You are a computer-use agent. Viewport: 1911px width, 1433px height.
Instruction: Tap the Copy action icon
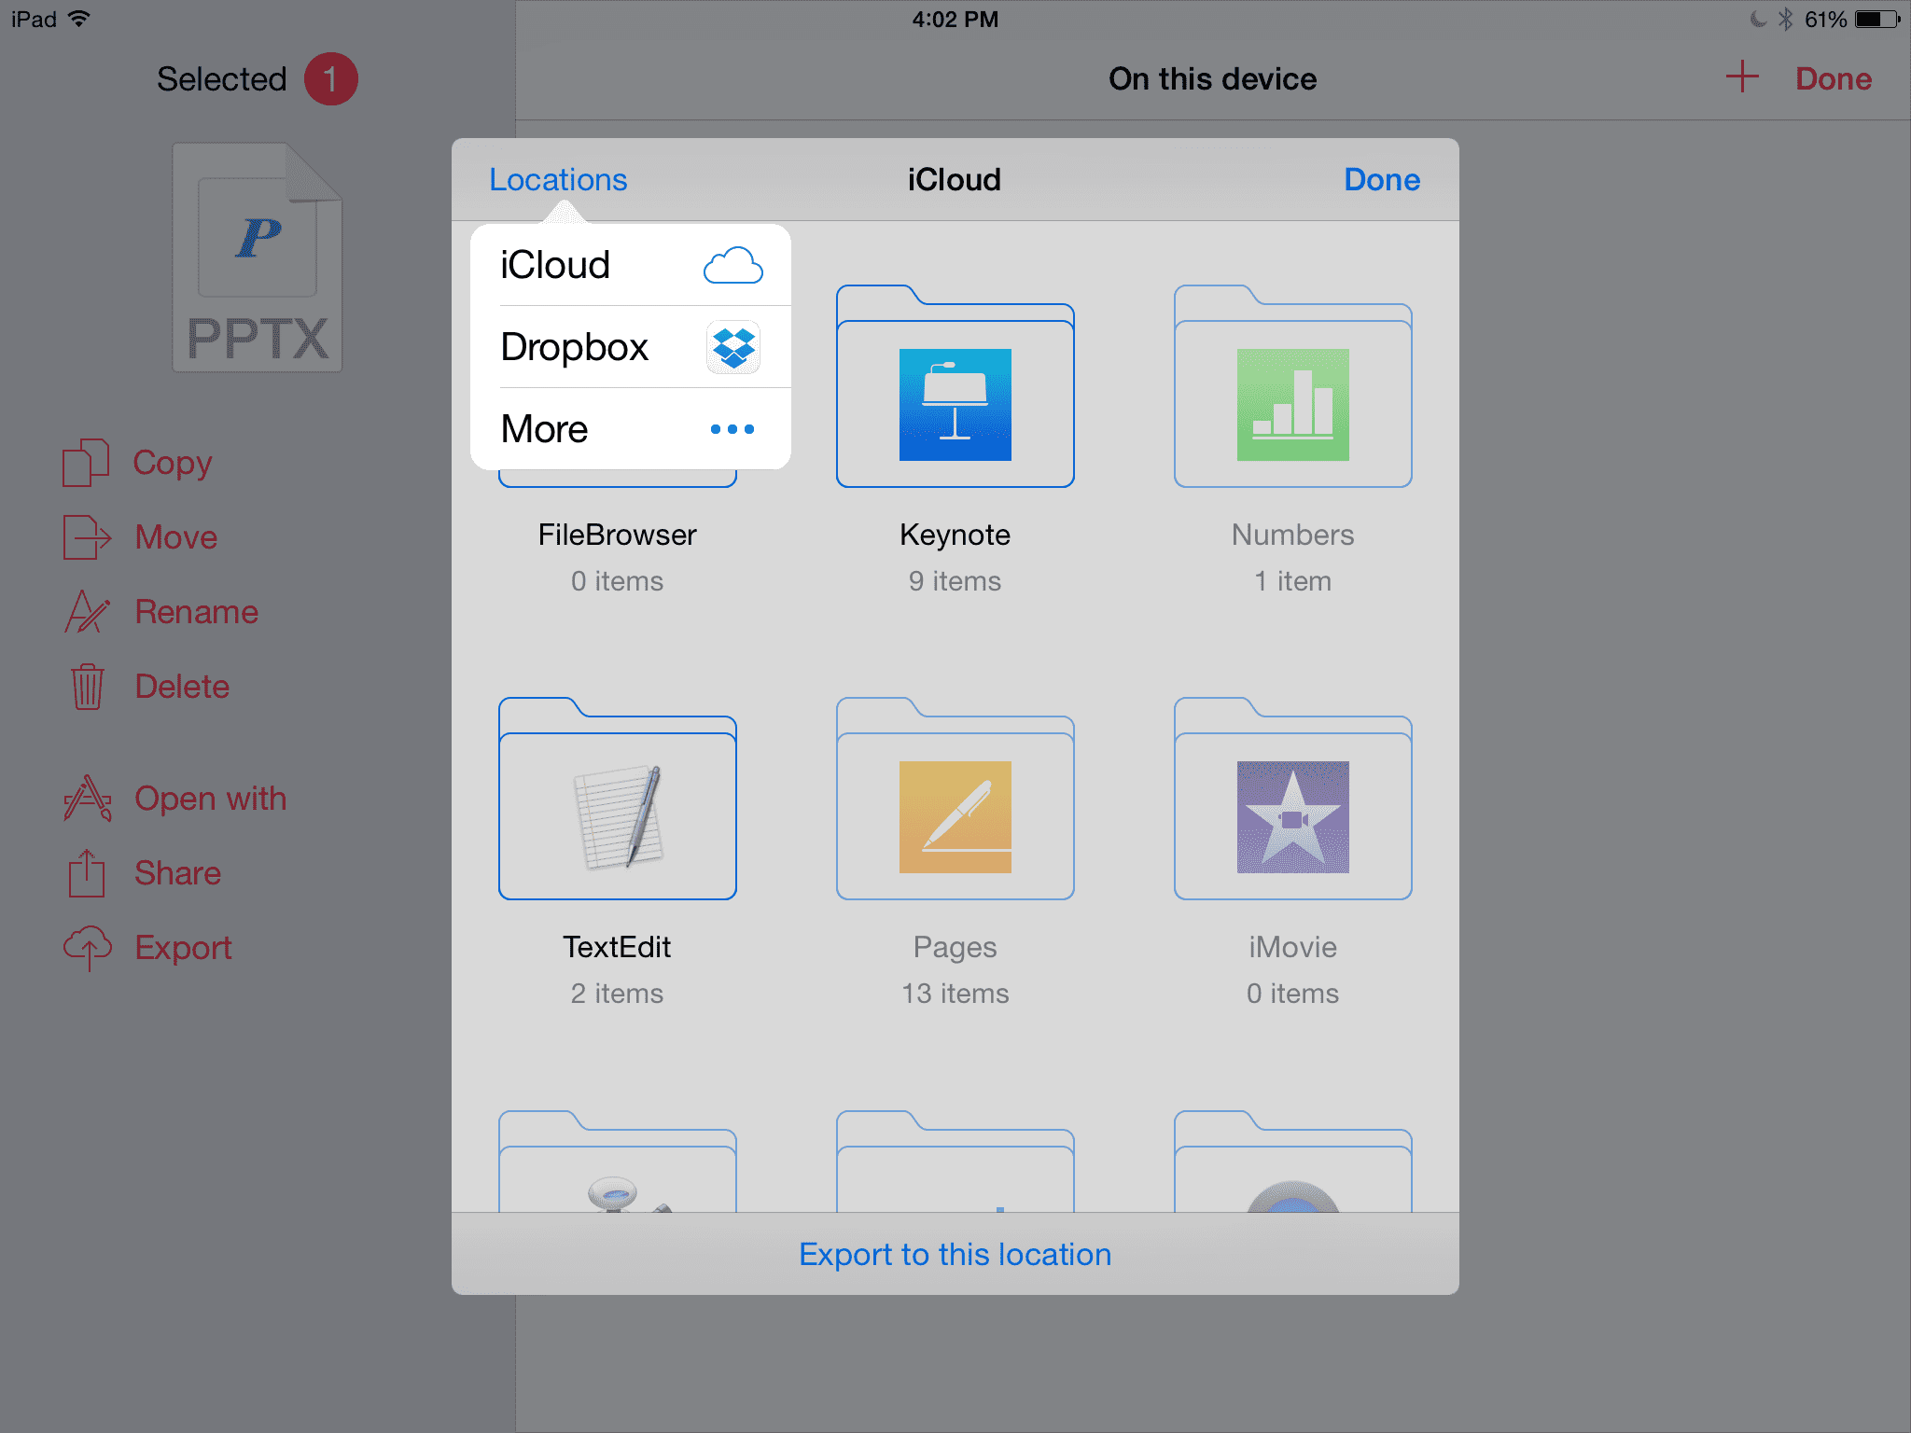pos(86,463)
